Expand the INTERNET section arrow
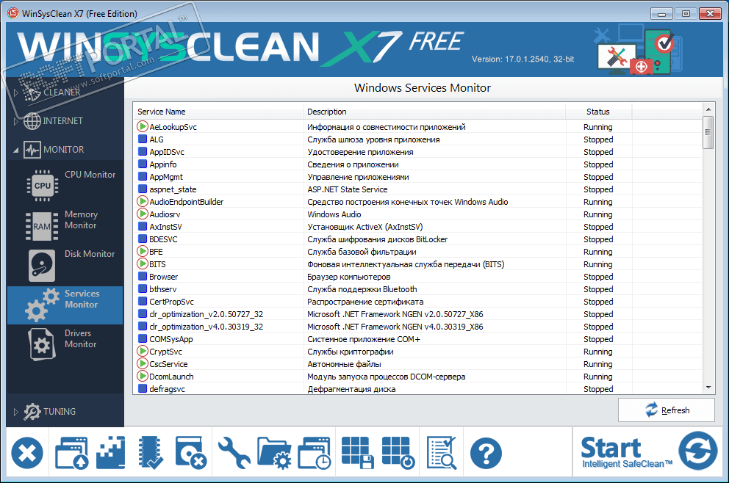Image resolution: width=729 pixels, height=483 pixels. [16, 121]
